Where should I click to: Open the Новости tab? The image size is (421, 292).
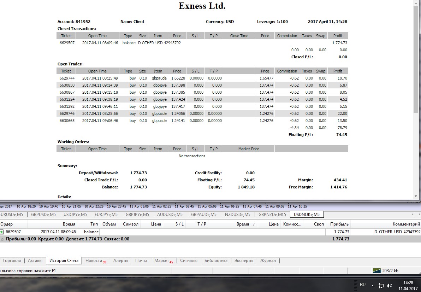coord(96,261)
